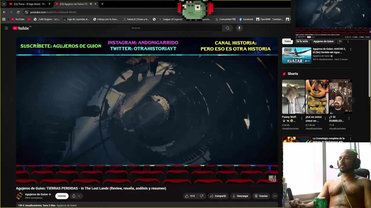Open the Lolesp.com bookmark
The height and width of the screenshot is (208, 371).
106,19
